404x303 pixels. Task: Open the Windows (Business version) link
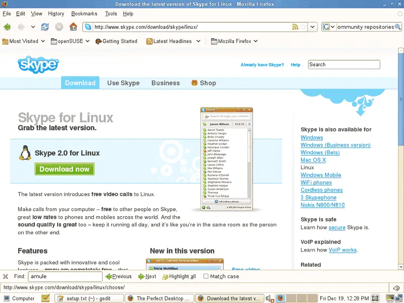tap(335, 145)
